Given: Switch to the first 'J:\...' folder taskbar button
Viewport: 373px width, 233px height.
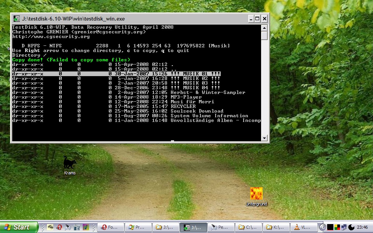Looking at the screenshot, I should [166, 227].
